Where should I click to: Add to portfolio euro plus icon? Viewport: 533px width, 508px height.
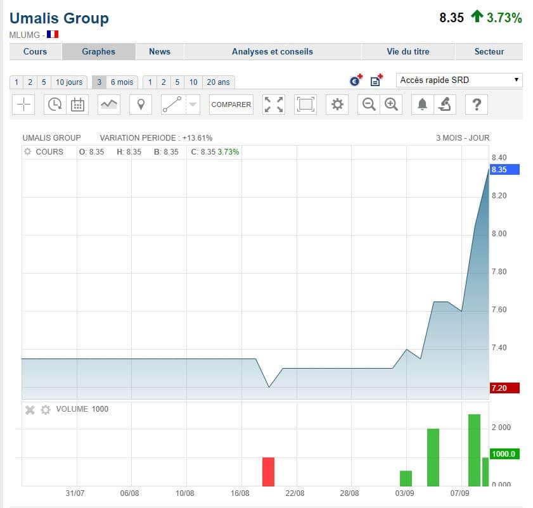356,80
